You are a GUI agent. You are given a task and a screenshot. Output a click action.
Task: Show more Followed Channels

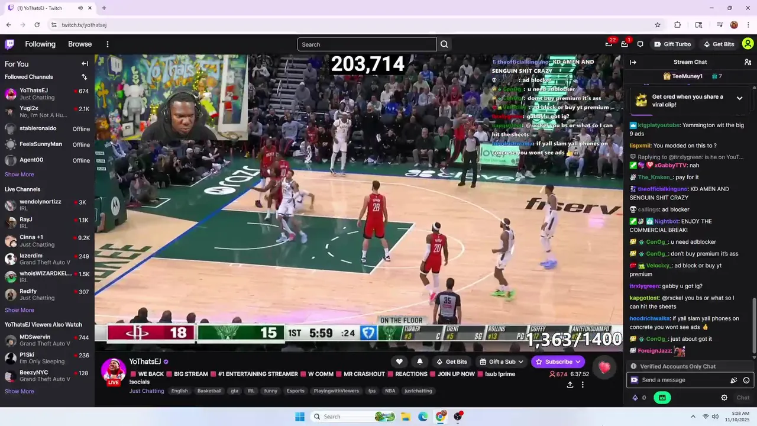coord(20,175)
